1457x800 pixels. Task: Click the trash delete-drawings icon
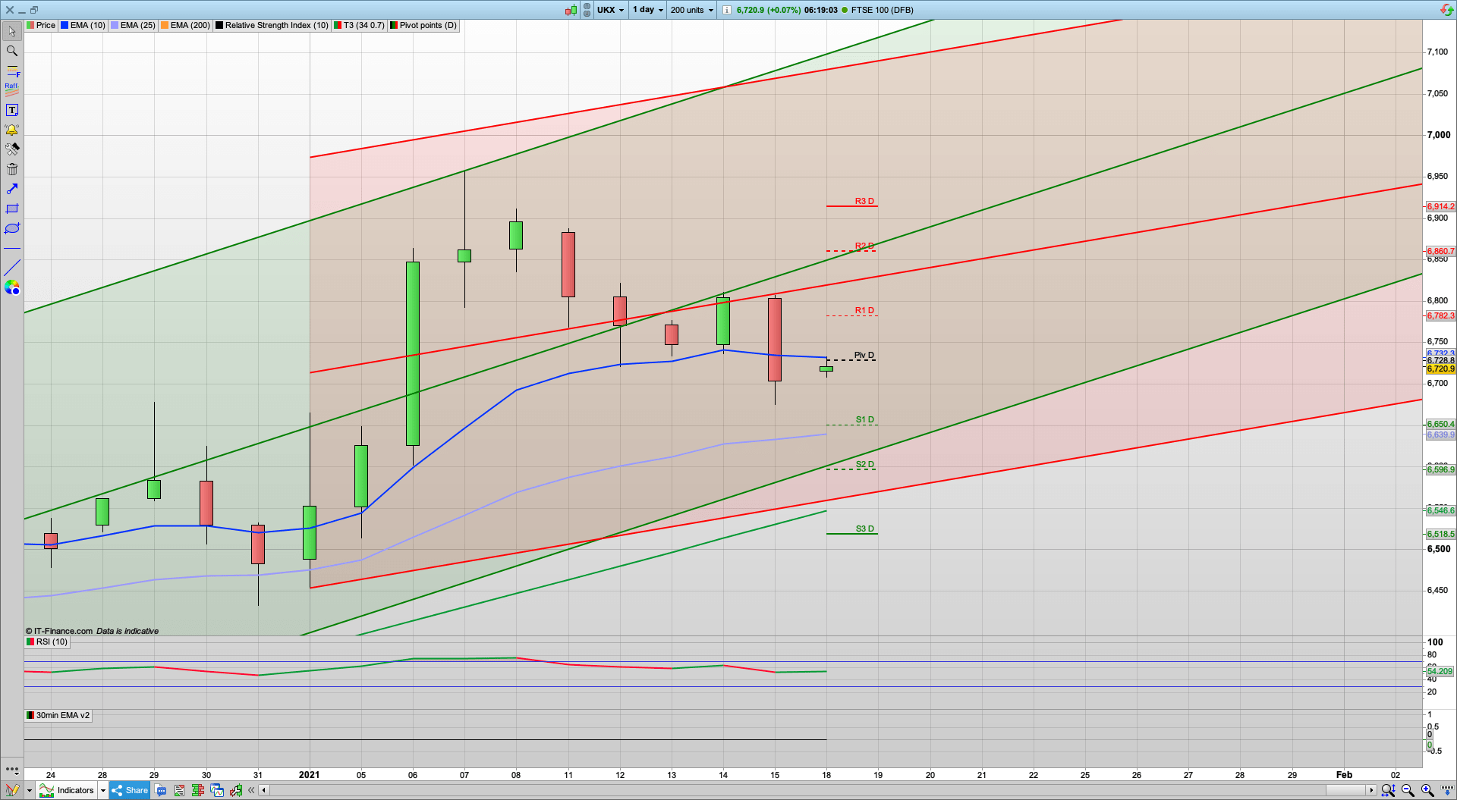coord(11,169)
